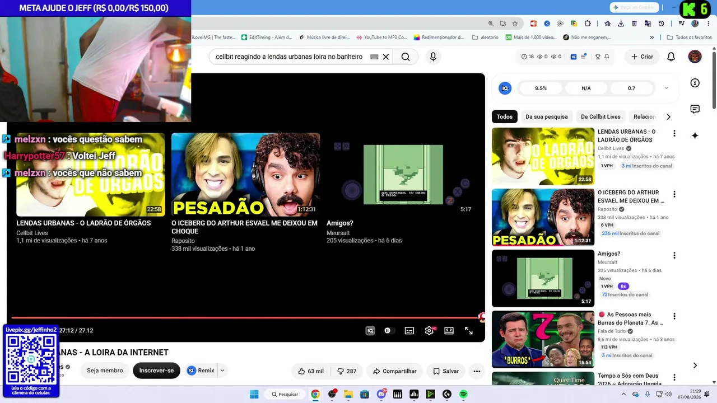Click the Seja membro button
The image size is (717, 403).
point(105,371)
